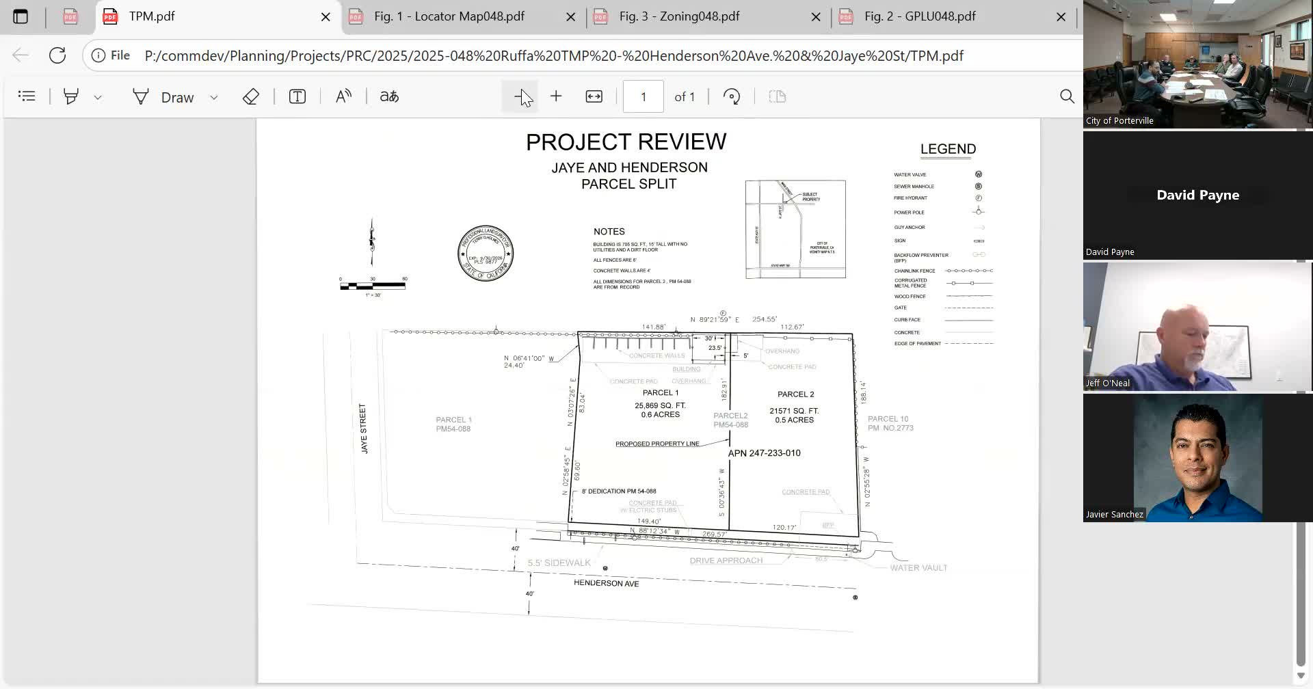Screen dimensions: 1313x689
Task: Click the NOTES heading in the PDF
Action: 609,232
